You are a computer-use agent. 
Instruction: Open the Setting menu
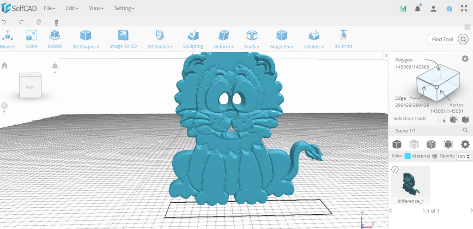point(124,8)
